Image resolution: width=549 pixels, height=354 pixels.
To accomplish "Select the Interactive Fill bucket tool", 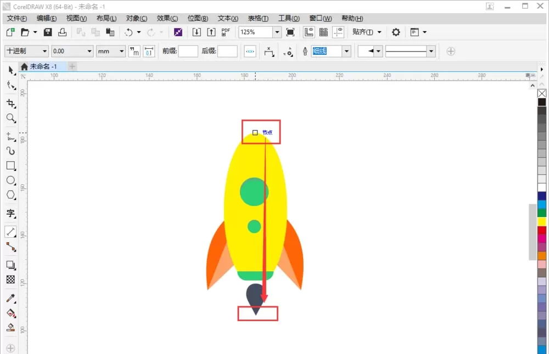I will click(x=11, y=313).
